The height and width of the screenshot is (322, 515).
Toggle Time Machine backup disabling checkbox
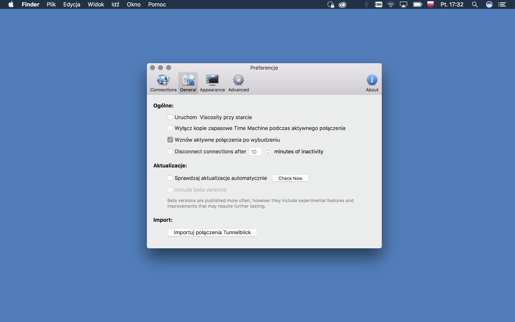170,128
